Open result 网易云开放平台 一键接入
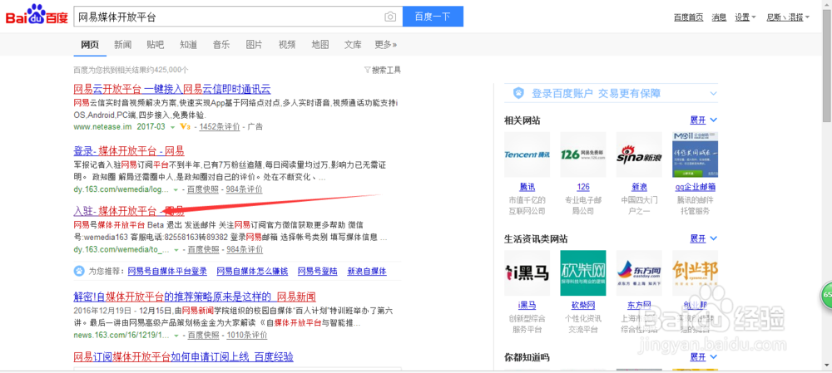This screenshot has height=373, width=832. click(x=172, y=89)
